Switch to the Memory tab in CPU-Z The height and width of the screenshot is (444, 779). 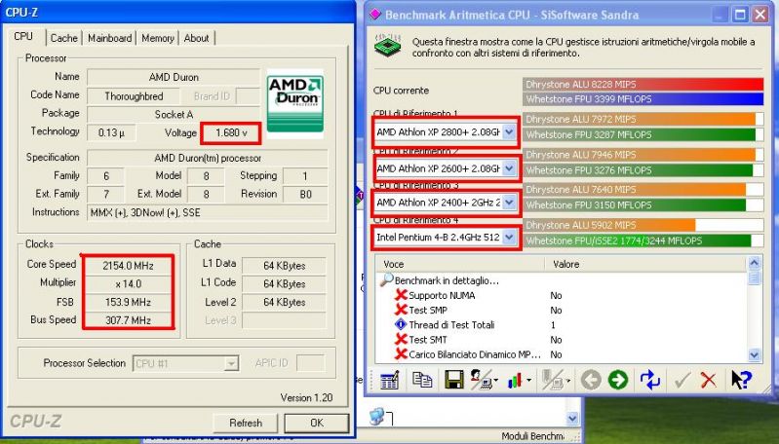coord(158,38)
